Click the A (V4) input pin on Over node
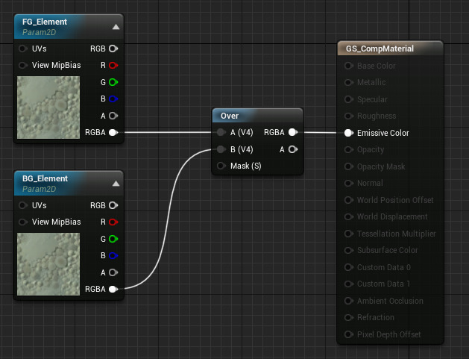The image size is (469, 359). pyautogui.click(x=221, y=132)
